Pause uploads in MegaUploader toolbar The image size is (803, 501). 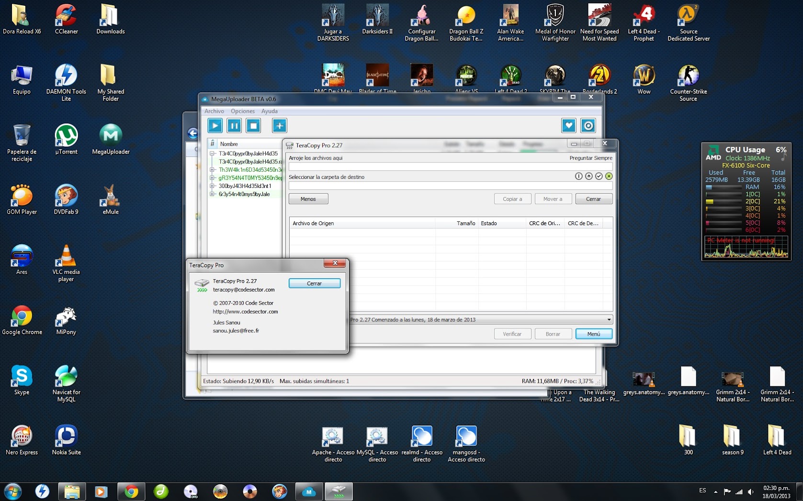point(234,126)
